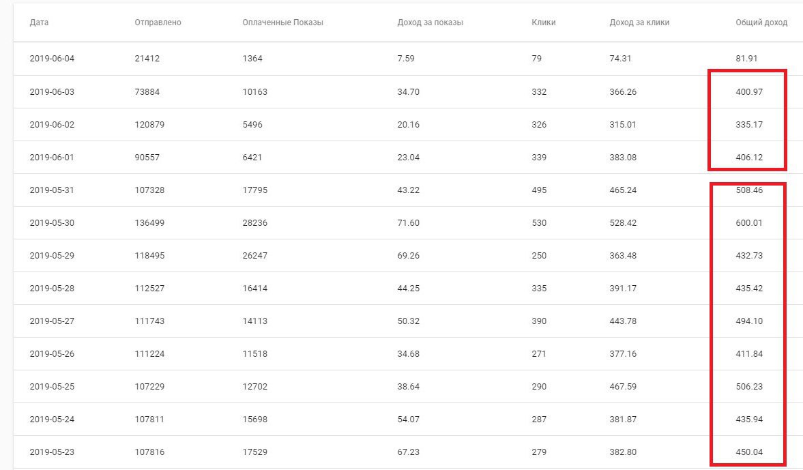Click the Доход за показы header
Screen dimensions: 803x470
[430, 23]
